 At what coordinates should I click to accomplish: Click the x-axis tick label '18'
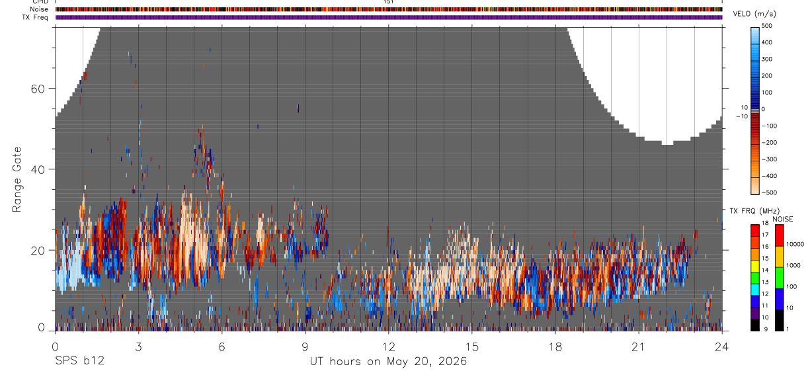click(555, 346)
